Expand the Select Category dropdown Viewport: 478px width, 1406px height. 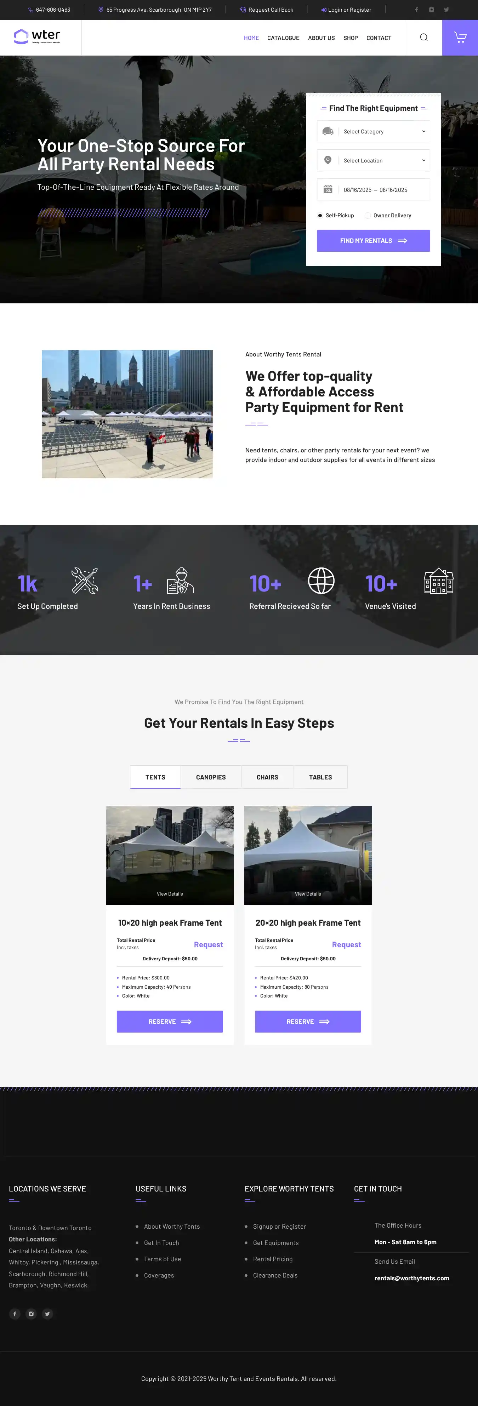373,132
